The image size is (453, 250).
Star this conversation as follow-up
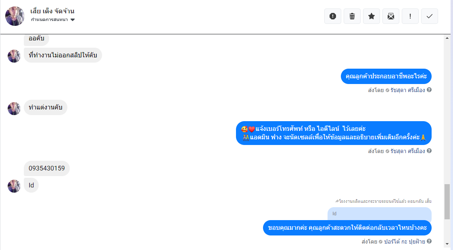pyautogui.click(x=371, y=16)
